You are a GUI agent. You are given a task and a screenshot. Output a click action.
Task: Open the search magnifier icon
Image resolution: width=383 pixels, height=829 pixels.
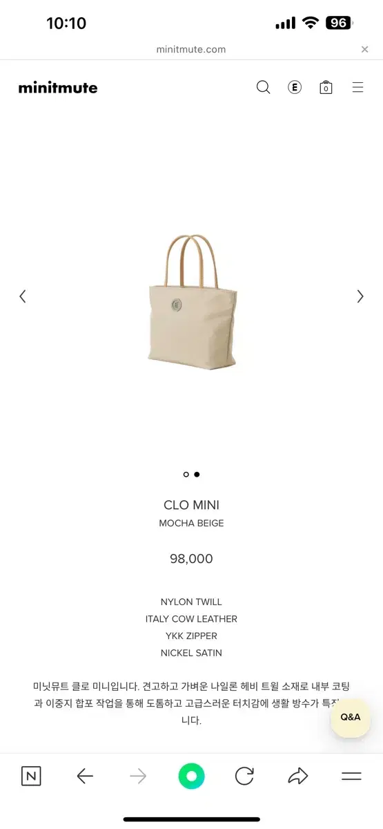[x=263, y=88]
